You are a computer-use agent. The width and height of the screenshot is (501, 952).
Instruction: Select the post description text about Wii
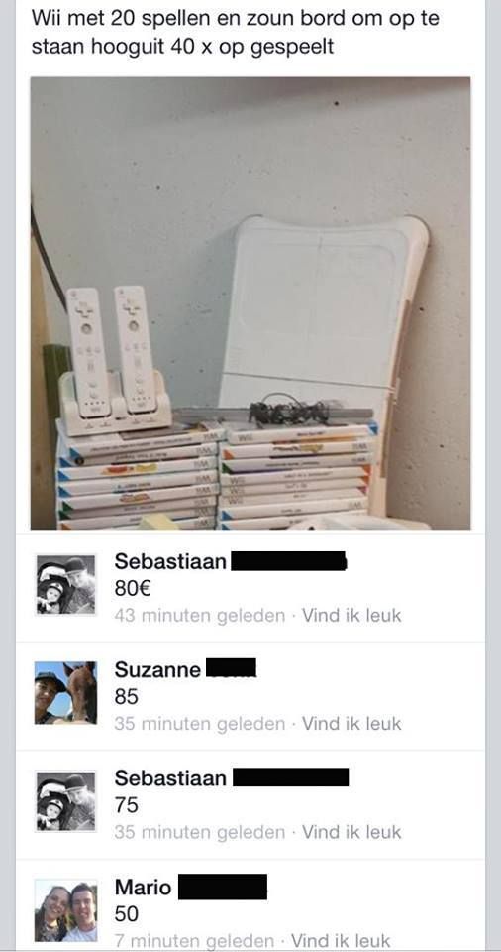click(236, 32)
